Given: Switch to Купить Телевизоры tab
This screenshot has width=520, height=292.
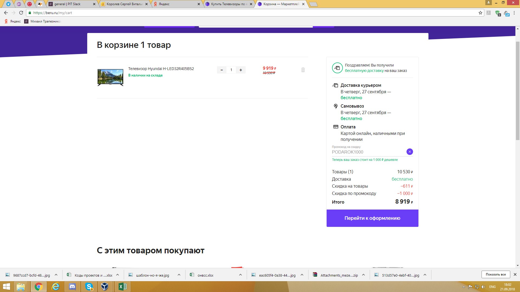Looking at the screenshot, I should coord(228,4).
